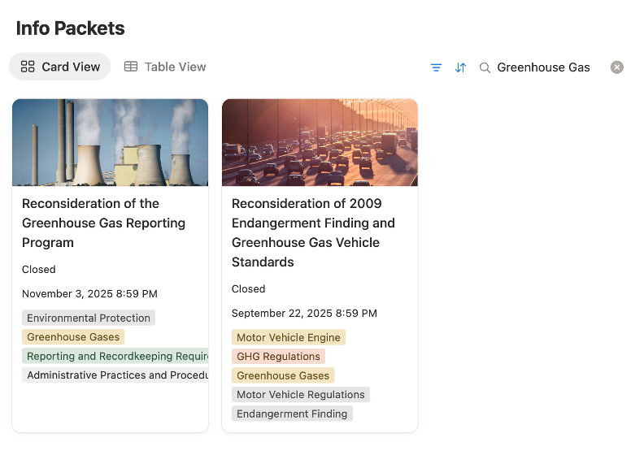The height and width of the screenshot is (468, 644).
Task: Click the filter icon in the toolbar
Action: coord(436,67)
